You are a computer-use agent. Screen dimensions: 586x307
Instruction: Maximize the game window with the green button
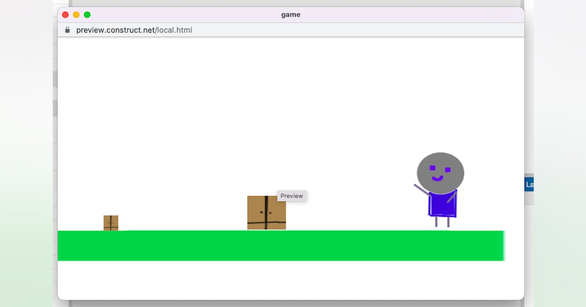[87, 15]
